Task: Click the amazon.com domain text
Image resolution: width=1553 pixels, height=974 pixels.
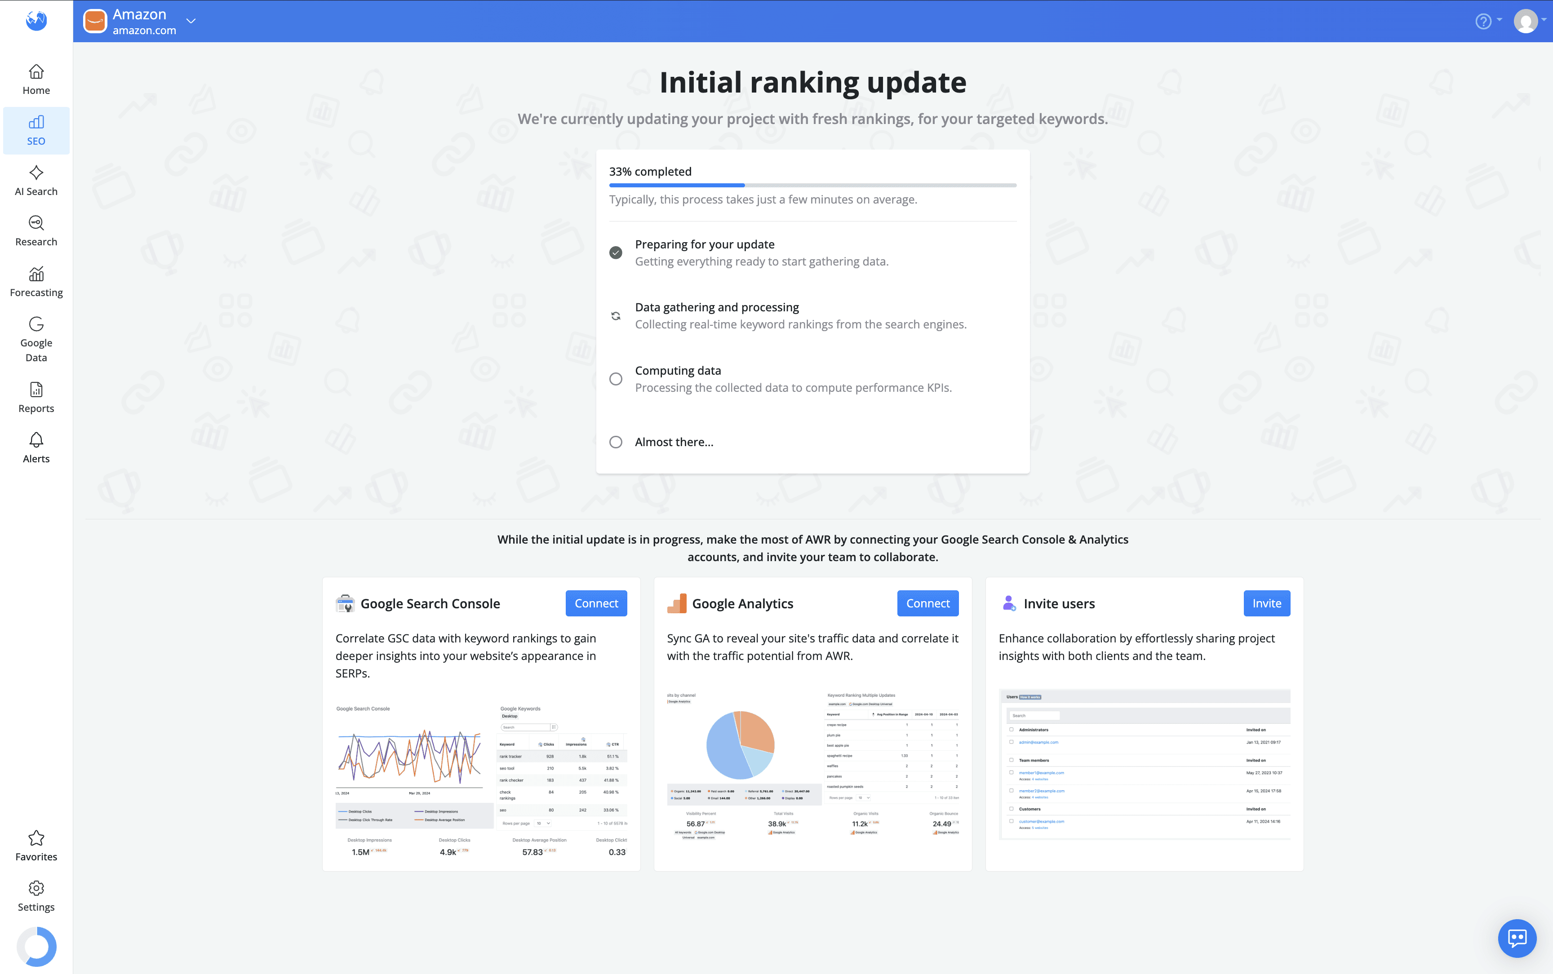Action: [144, 30]
